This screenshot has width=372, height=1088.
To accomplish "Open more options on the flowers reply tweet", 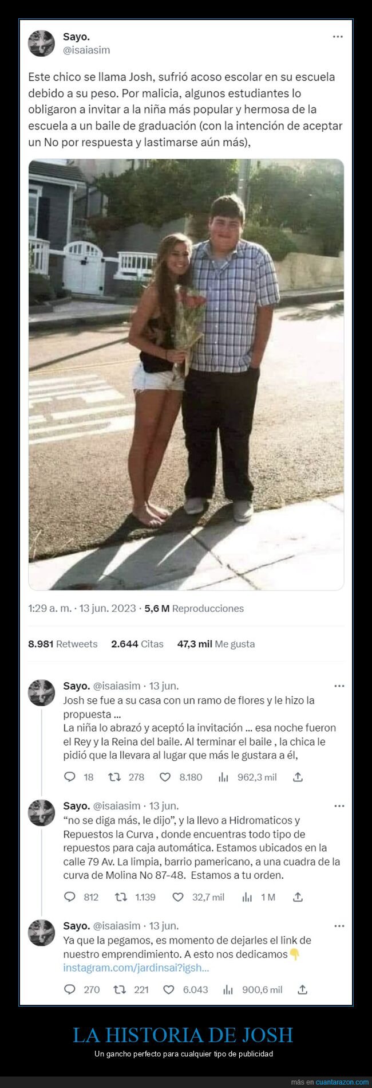I will pos(339,686).
